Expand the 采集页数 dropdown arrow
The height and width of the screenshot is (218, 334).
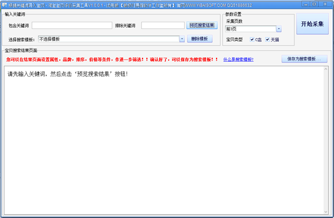tap(279, 29)
